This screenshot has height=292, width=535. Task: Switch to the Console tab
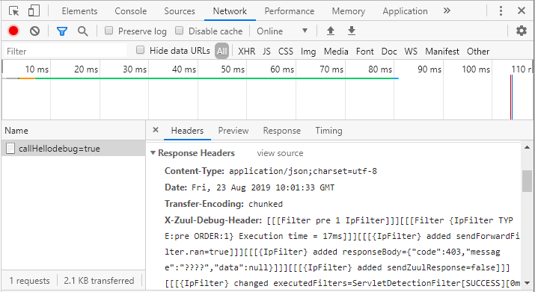[x=131, y=11]
